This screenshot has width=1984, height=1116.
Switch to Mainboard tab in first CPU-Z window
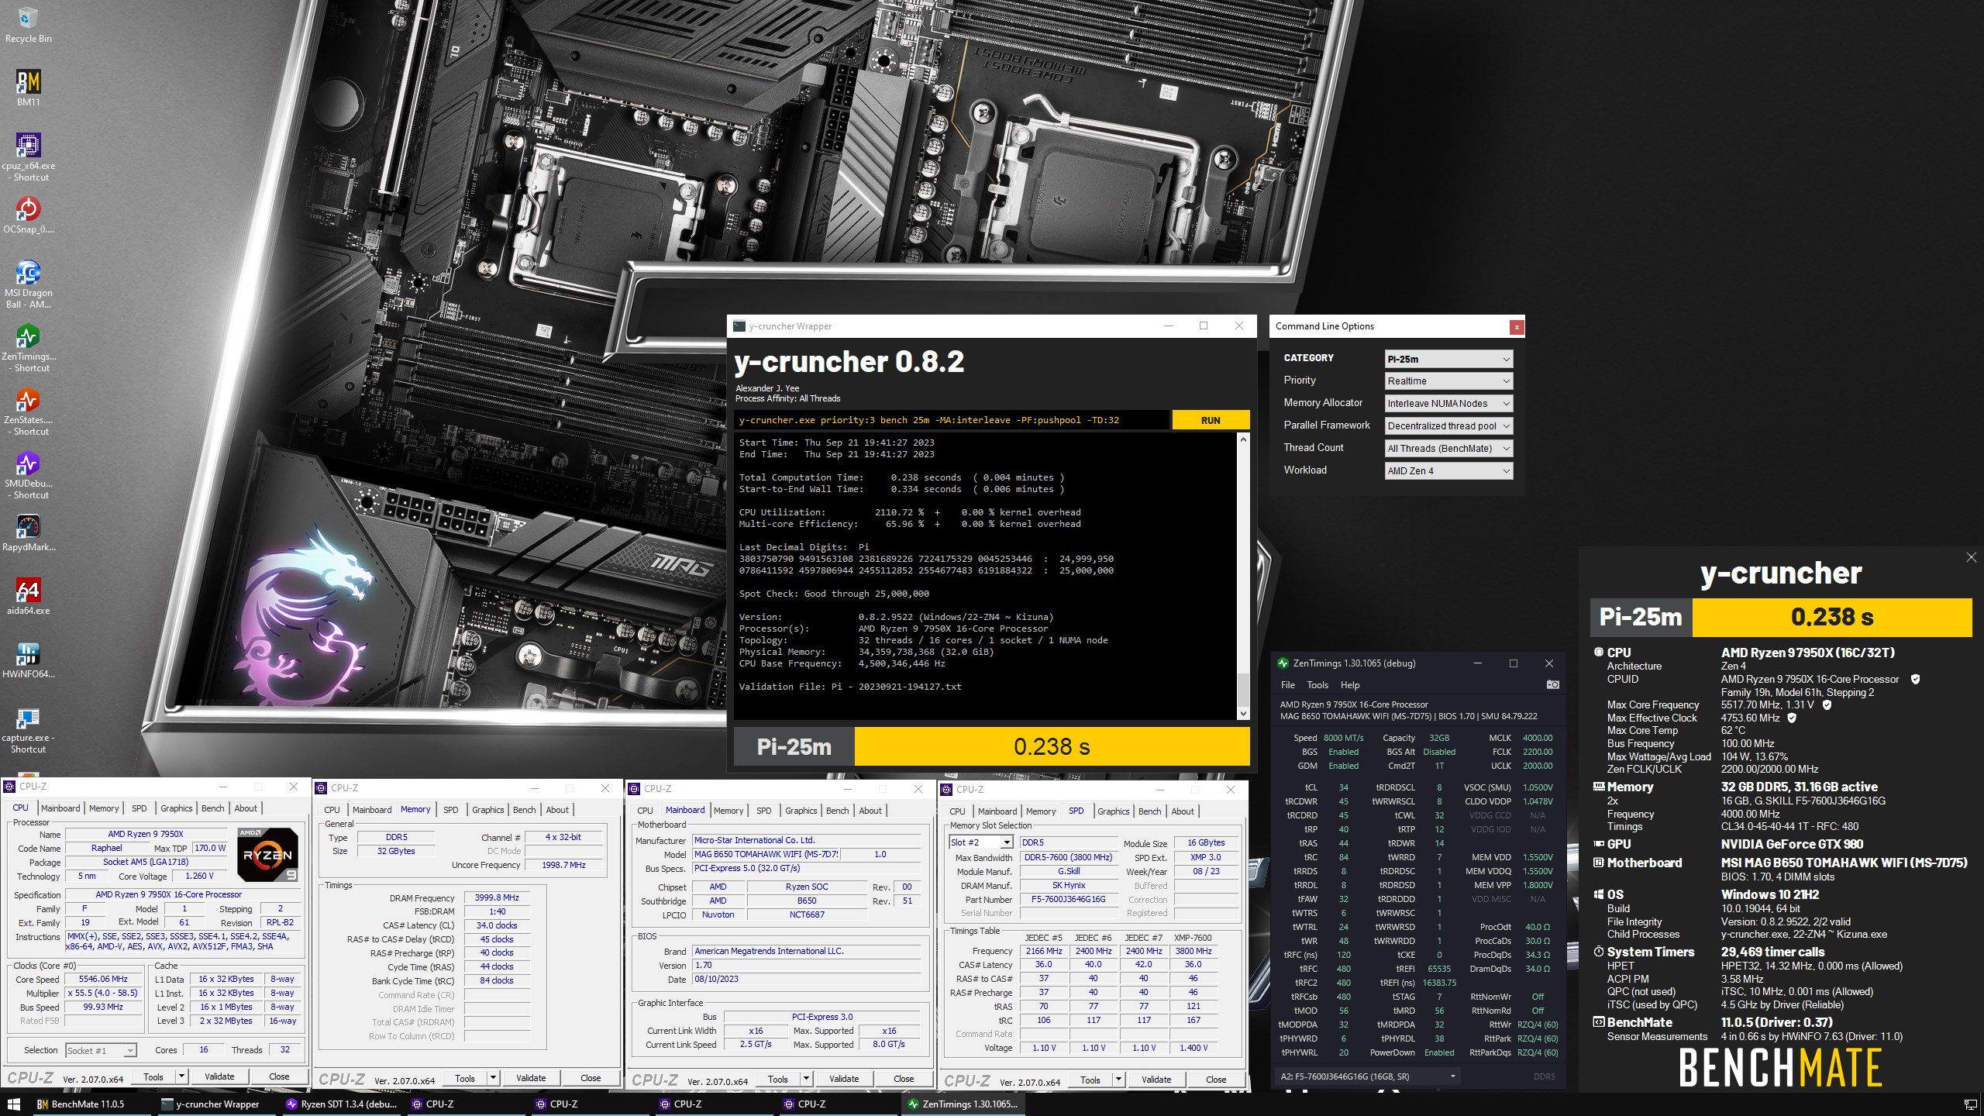pyautogui.click(x=60, y=808)
